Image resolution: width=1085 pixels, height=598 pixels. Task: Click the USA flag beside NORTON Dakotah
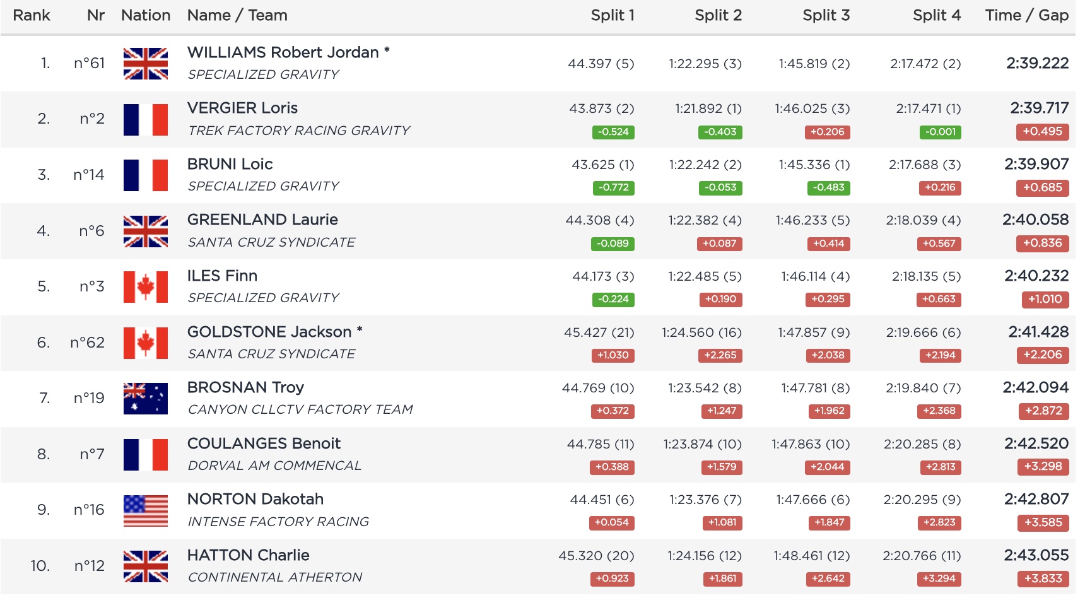click(x=145, y=510)
